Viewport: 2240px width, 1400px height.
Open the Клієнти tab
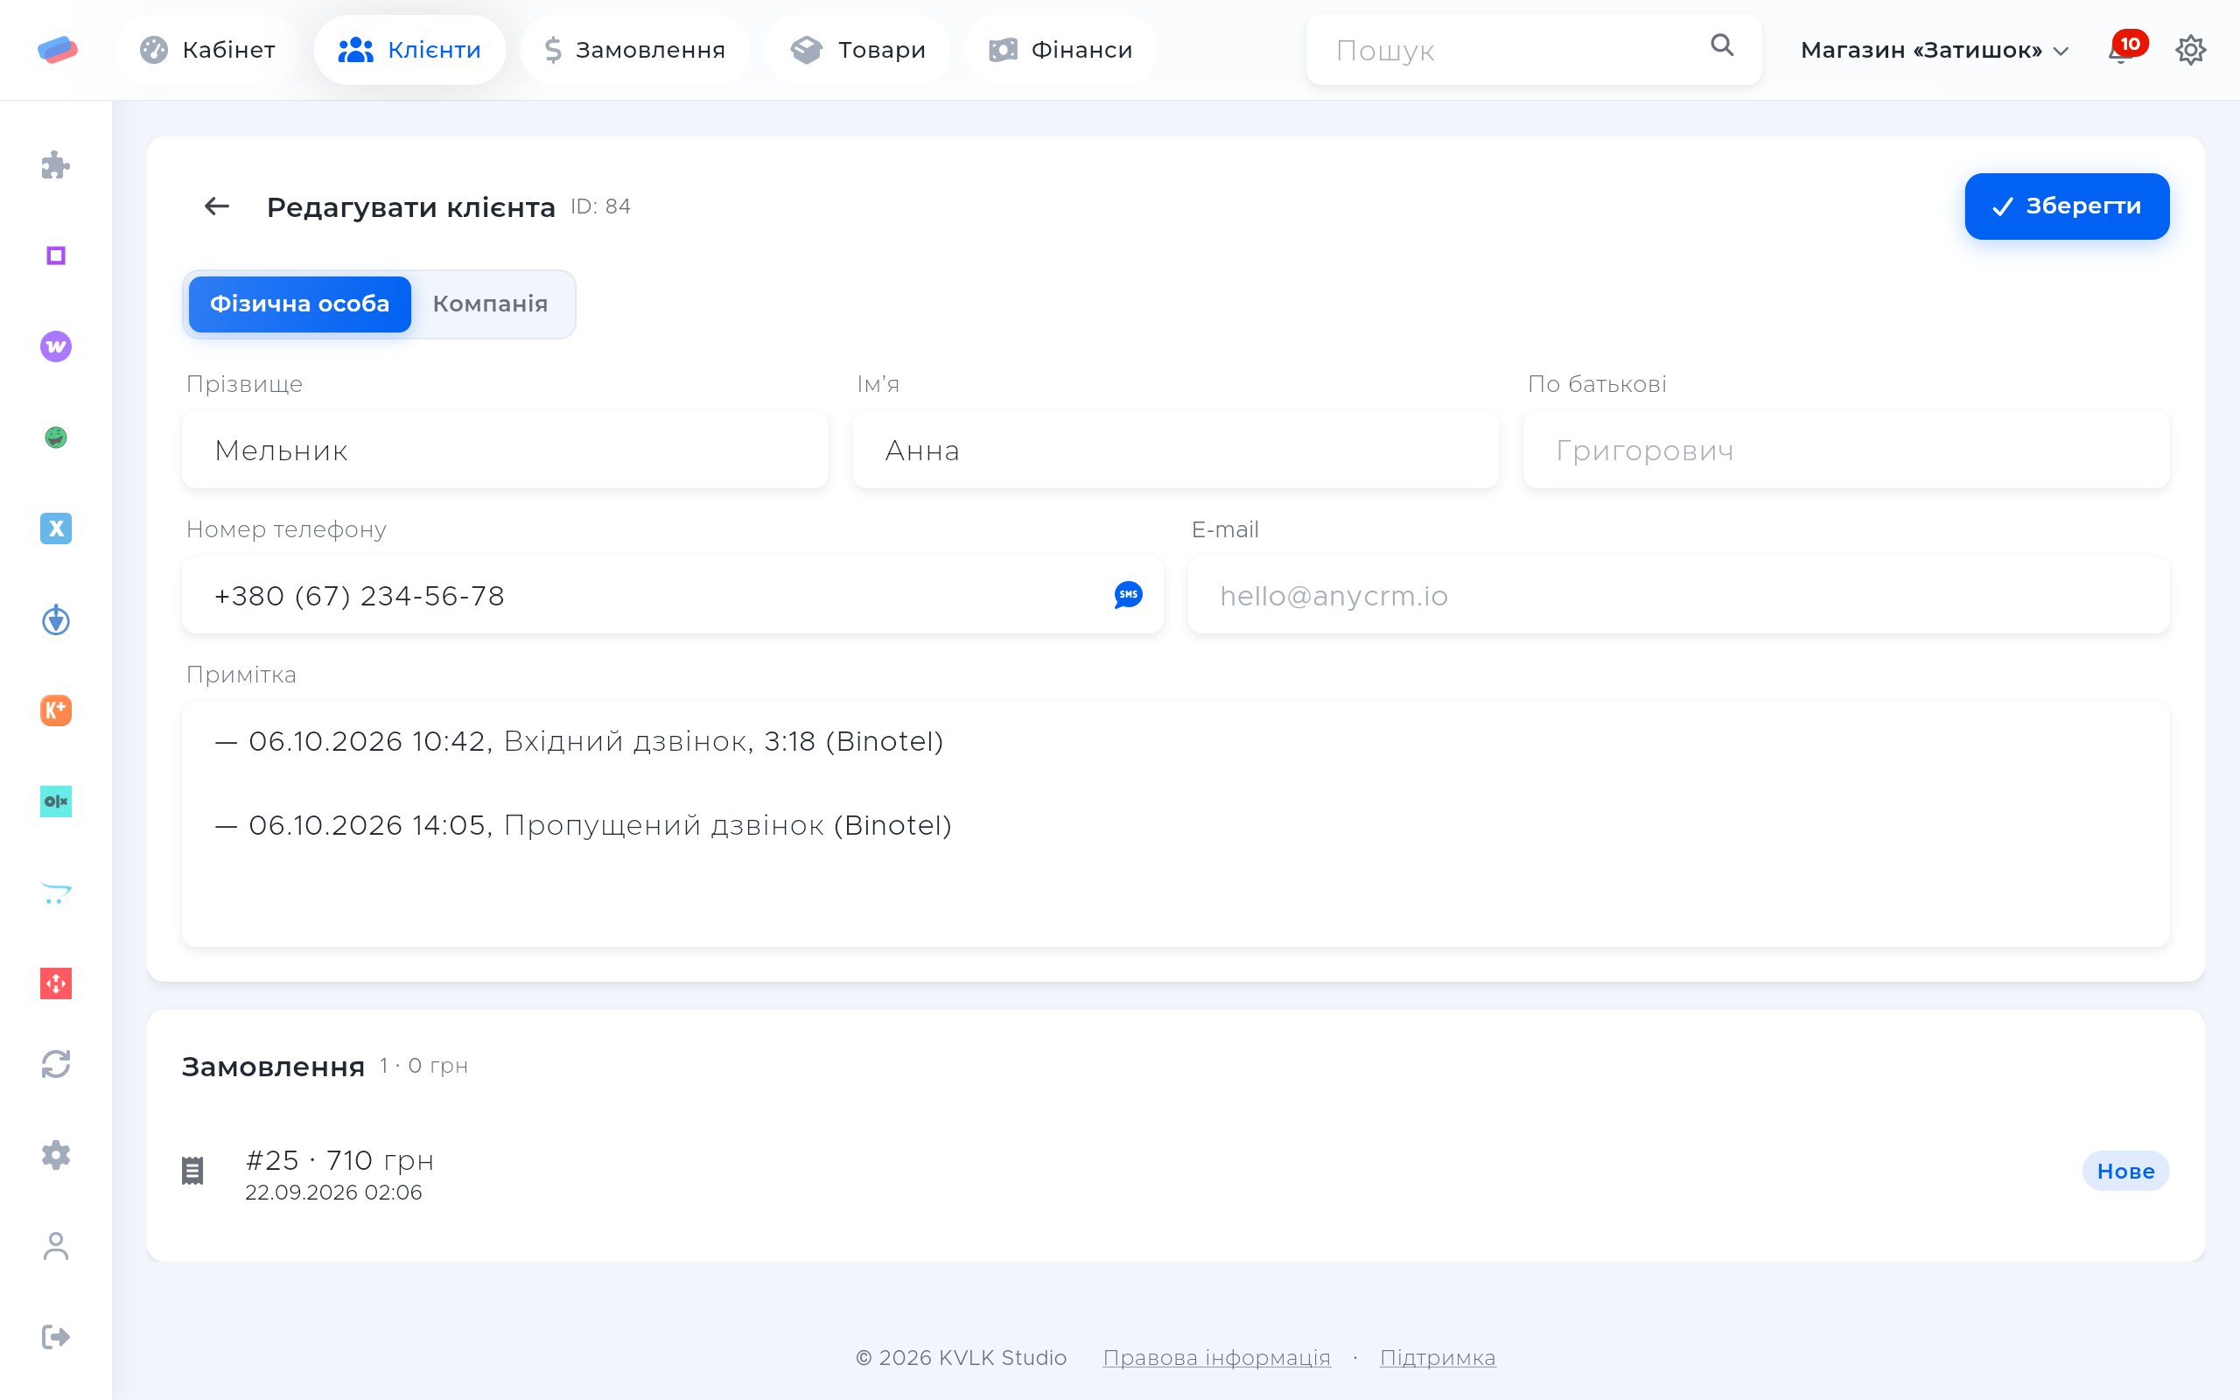point(410,50)
